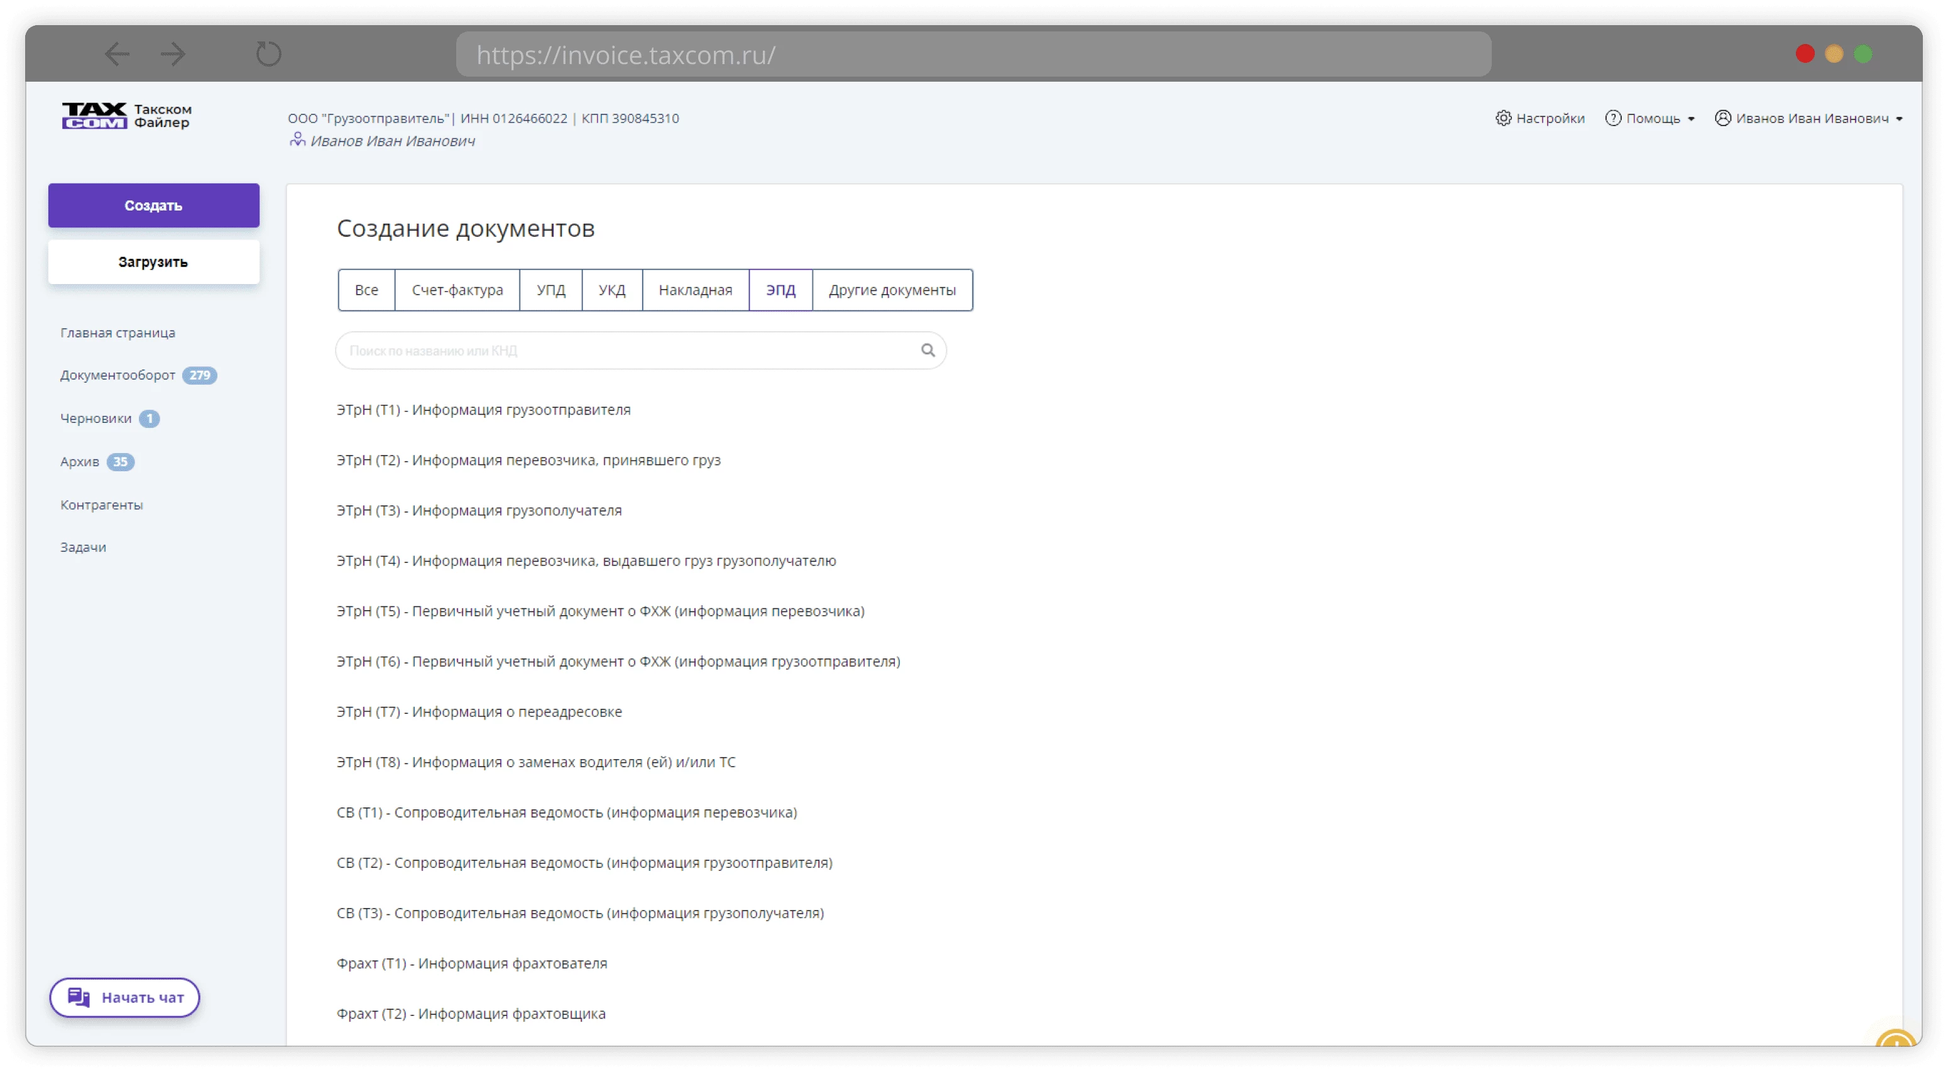Open the Другие документы tab
Screen dimensions: 1948x1072
[x=892, y=290]
